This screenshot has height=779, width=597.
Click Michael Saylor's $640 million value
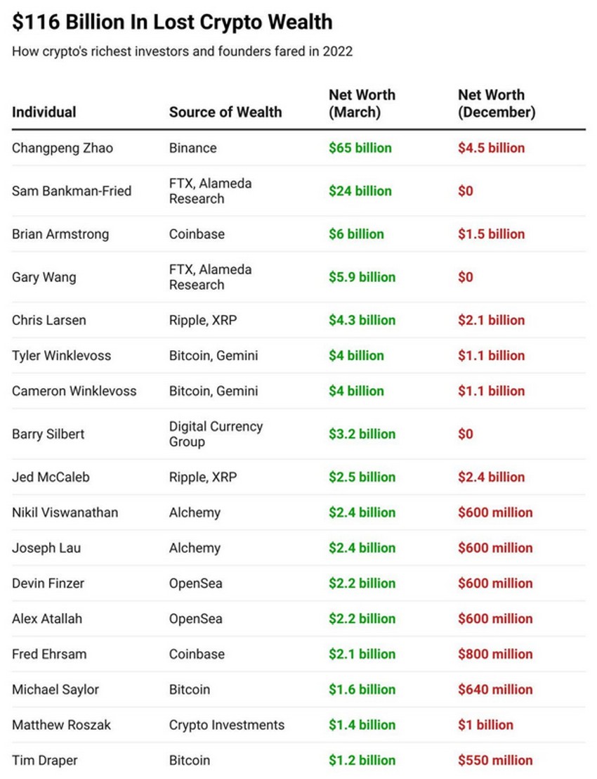pyautogui.click(x=495, y=690)
